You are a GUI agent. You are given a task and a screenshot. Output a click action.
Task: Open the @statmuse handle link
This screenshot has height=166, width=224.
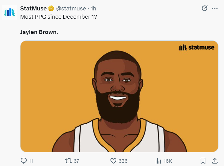tap(71, 9)
